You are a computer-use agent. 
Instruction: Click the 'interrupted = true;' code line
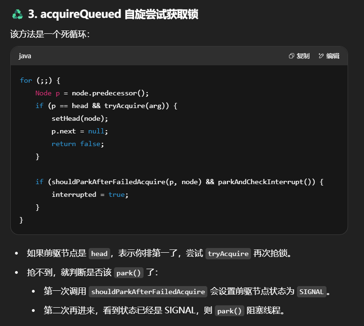(90, 194)
